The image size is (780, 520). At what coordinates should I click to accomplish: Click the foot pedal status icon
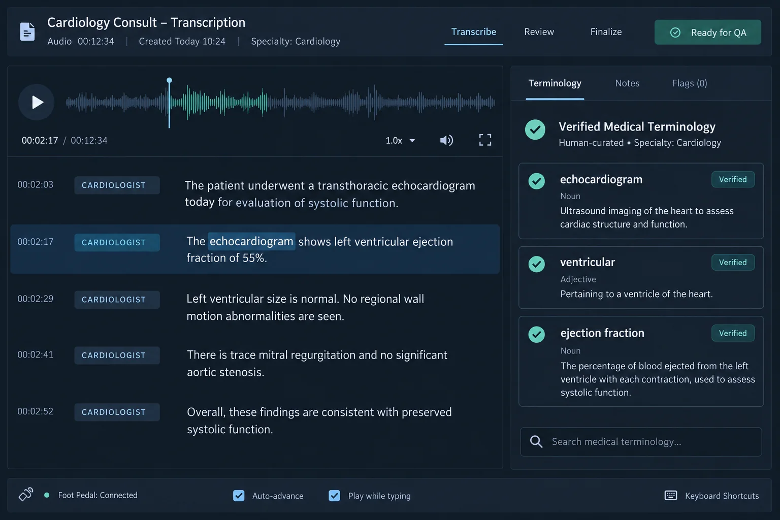26,495
